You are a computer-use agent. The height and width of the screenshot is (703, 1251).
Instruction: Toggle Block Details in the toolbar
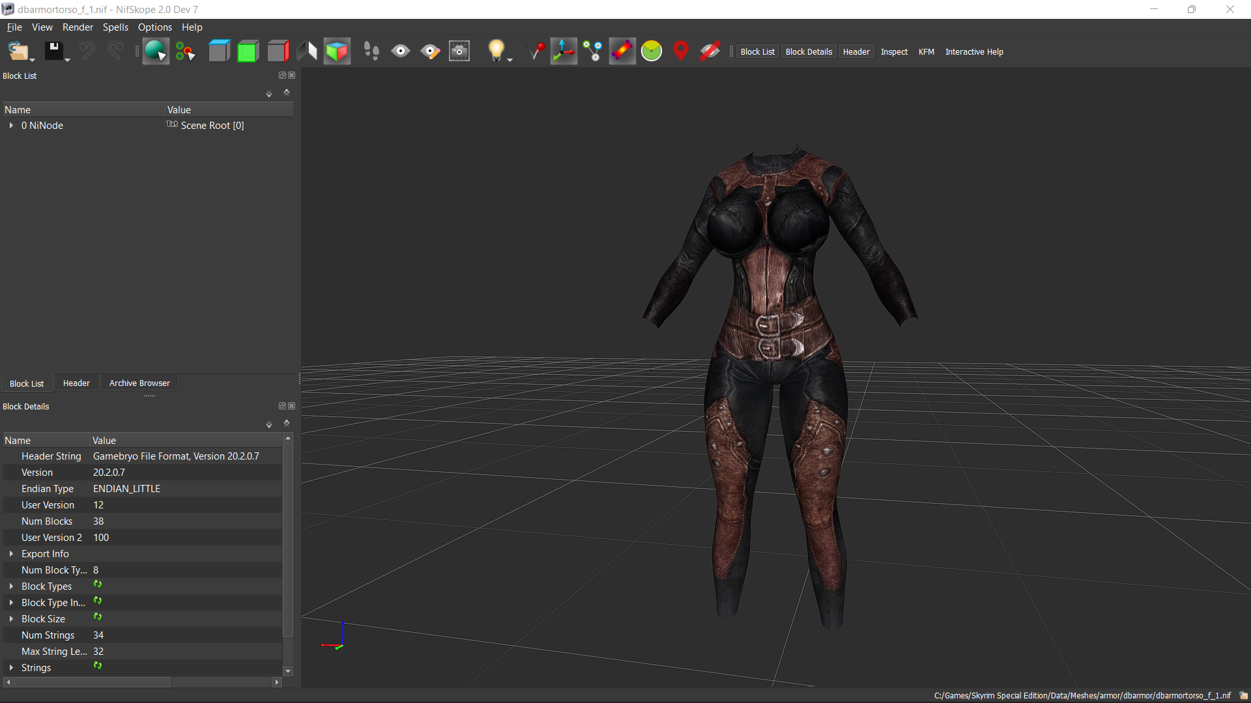pyautogui.click(x=809, y=52)
